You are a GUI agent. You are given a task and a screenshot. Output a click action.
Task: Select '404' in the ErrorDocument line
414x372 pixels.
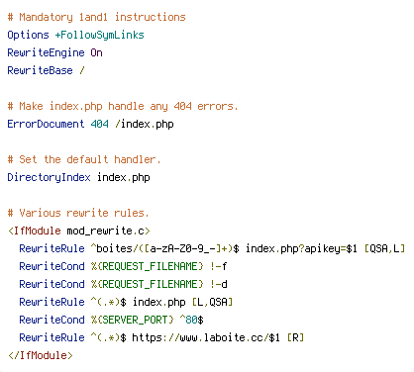(99, 124)
